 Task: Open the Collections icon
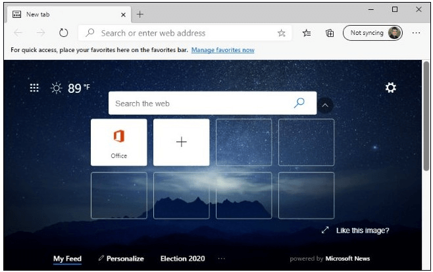point(330,33)
